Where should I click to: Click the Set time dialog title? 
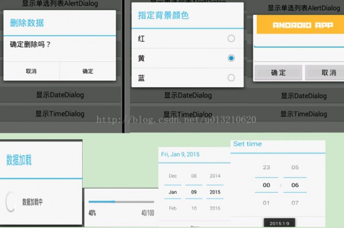pyautogui.click(x=248, y=144)
